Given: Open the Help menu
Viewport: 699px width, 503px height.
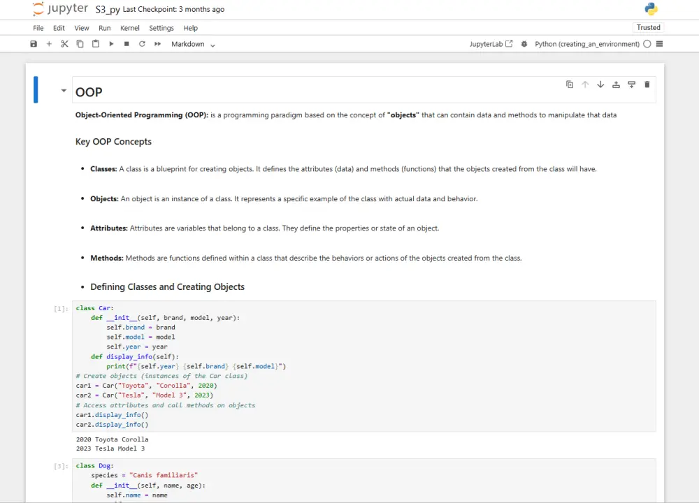Looking at the screenshot, I should click(x=190, y=28).
